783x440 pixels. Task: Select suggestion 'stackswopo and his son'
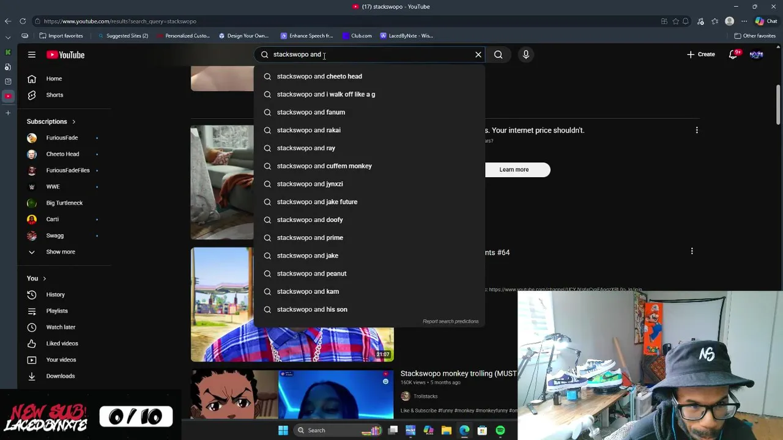point(369,309)
